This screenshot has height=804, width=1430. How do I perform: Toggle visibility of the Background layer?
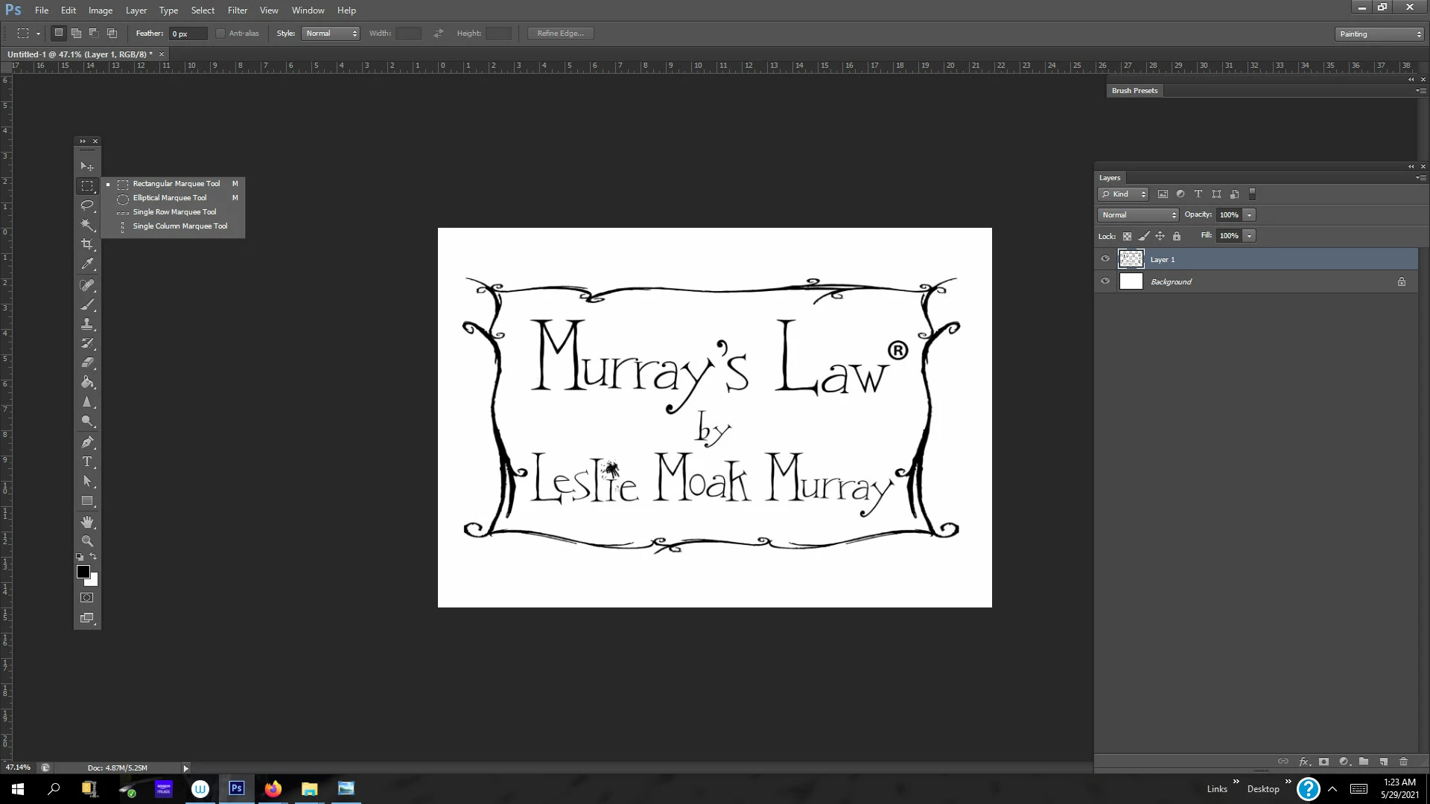click(x=1105, y=281)
